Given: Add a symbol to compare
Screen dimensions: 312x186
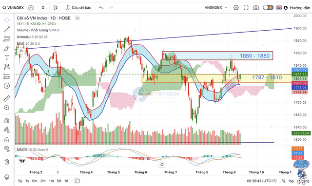Looking at the screenshot, I should 31,8.
